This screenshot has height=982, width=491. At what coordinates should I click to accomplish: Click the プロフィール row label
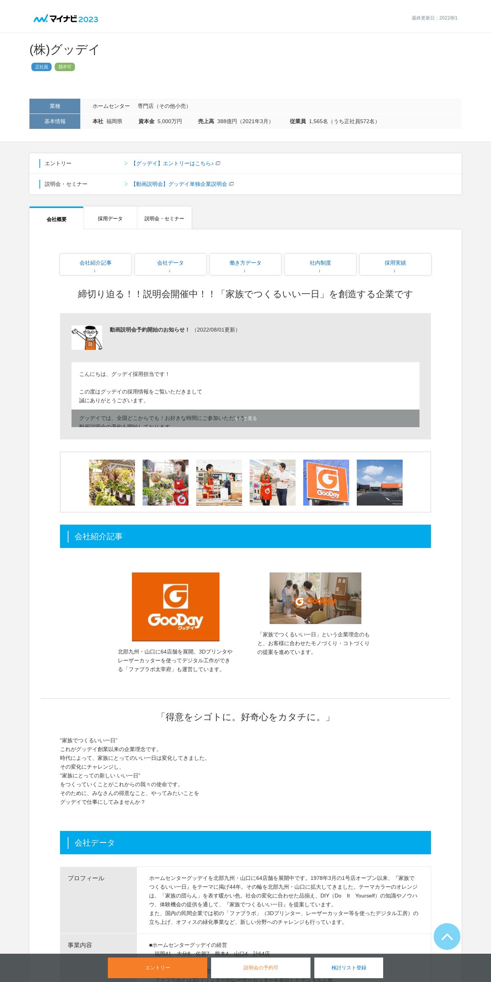[86, 878]
